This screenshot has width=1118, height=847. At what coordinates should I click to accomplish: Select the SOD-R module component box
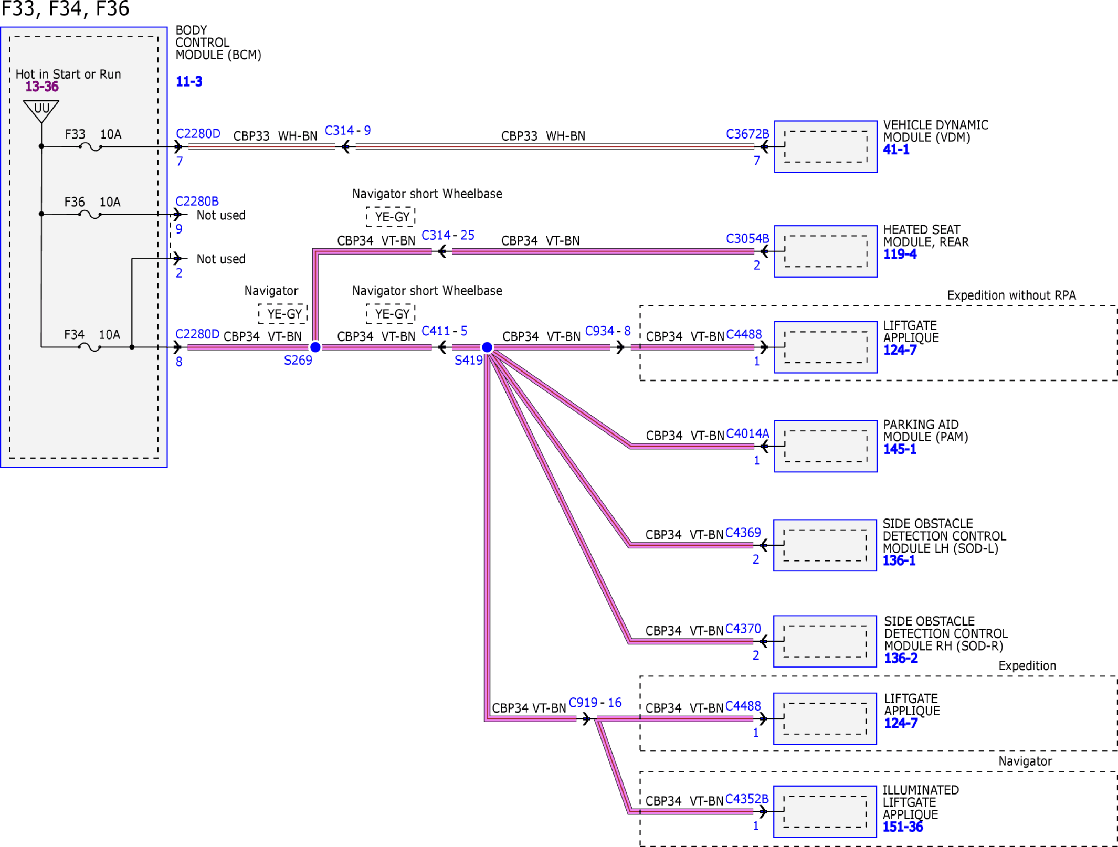[825, 641]
